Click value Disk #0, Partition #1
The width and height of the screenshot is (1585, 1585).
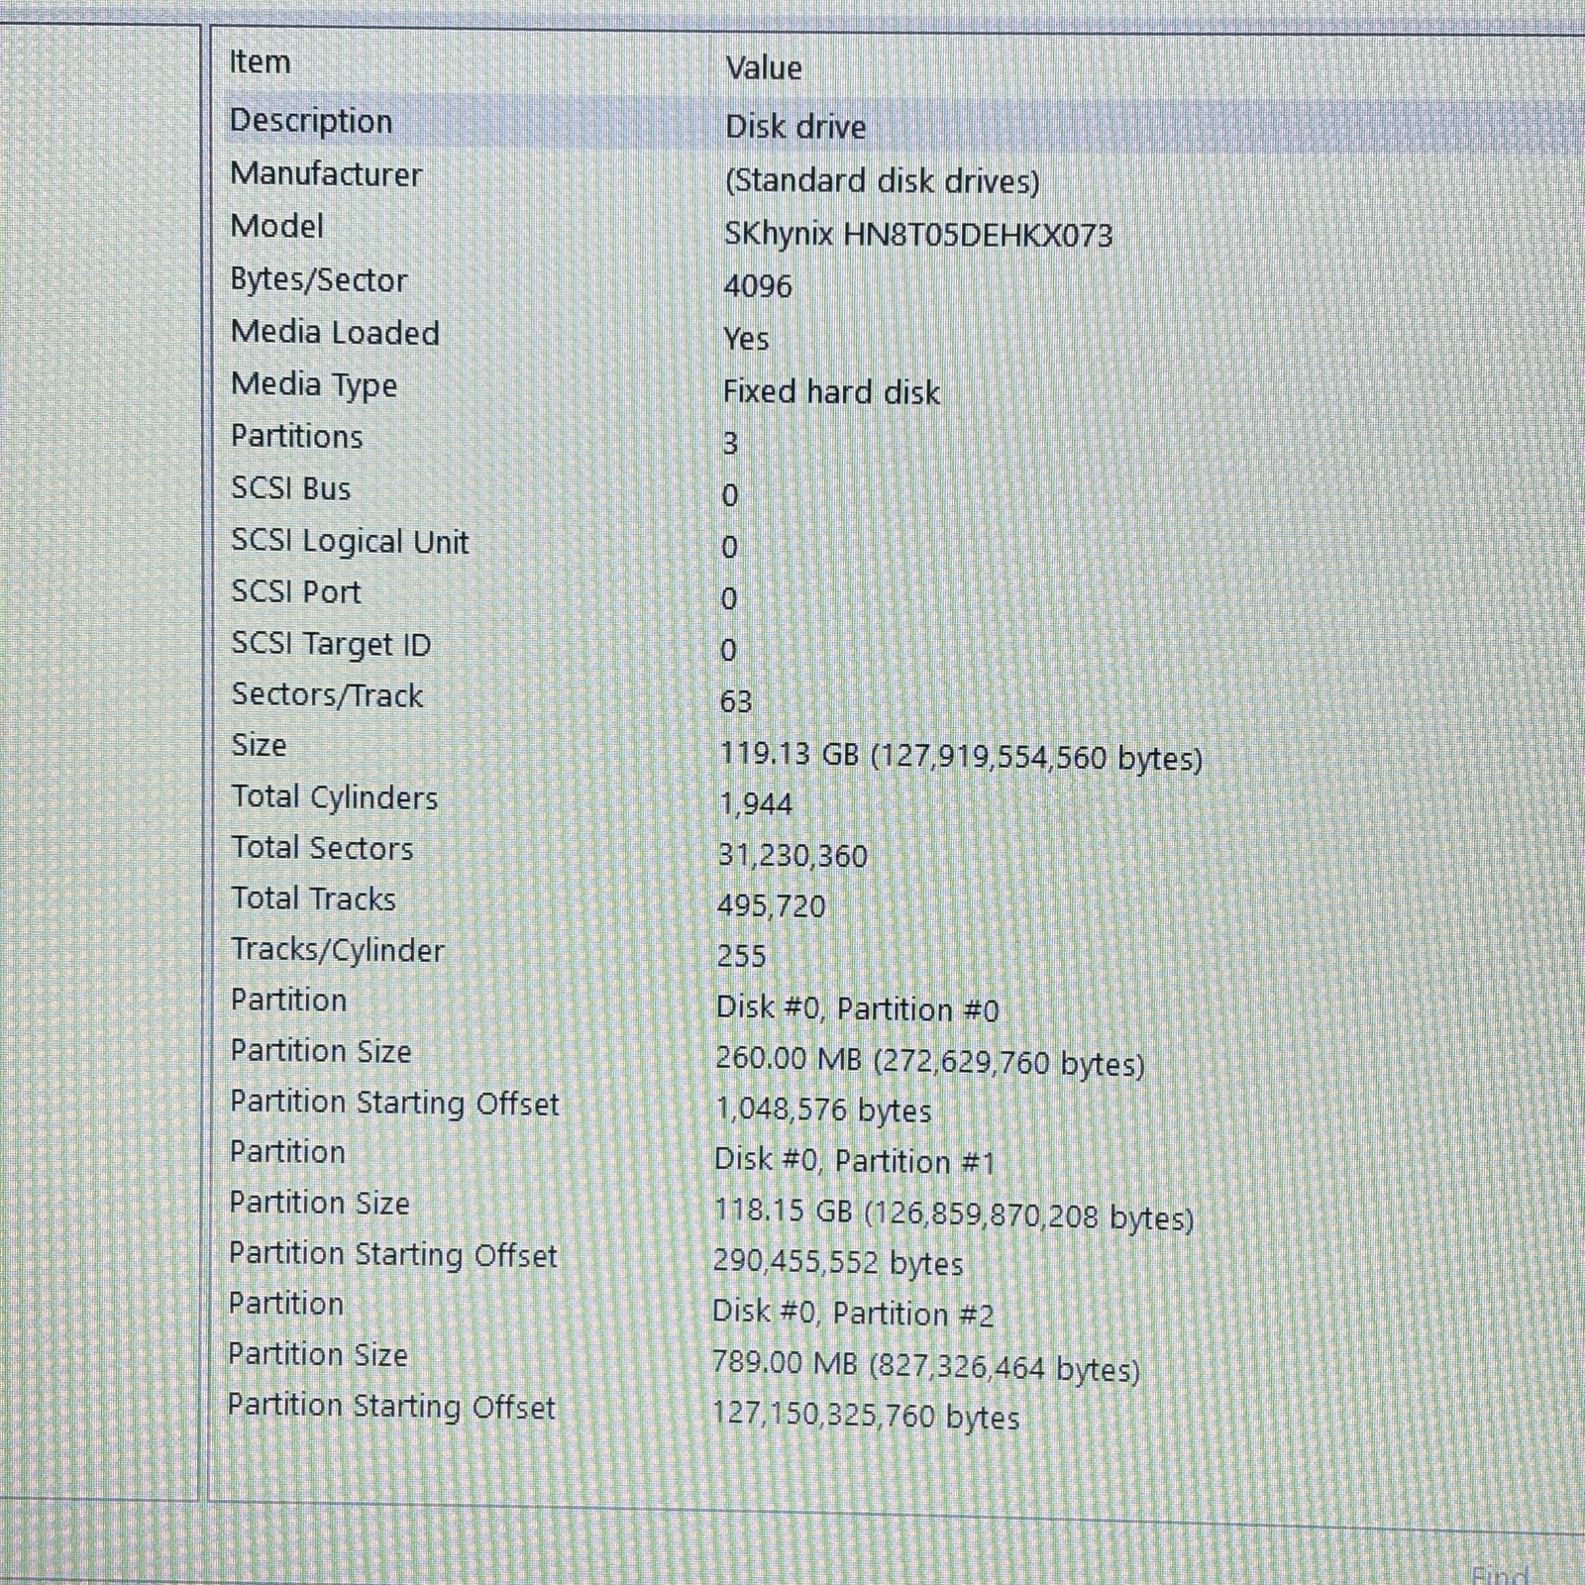pyautogui.click(x=854, y=1161)
